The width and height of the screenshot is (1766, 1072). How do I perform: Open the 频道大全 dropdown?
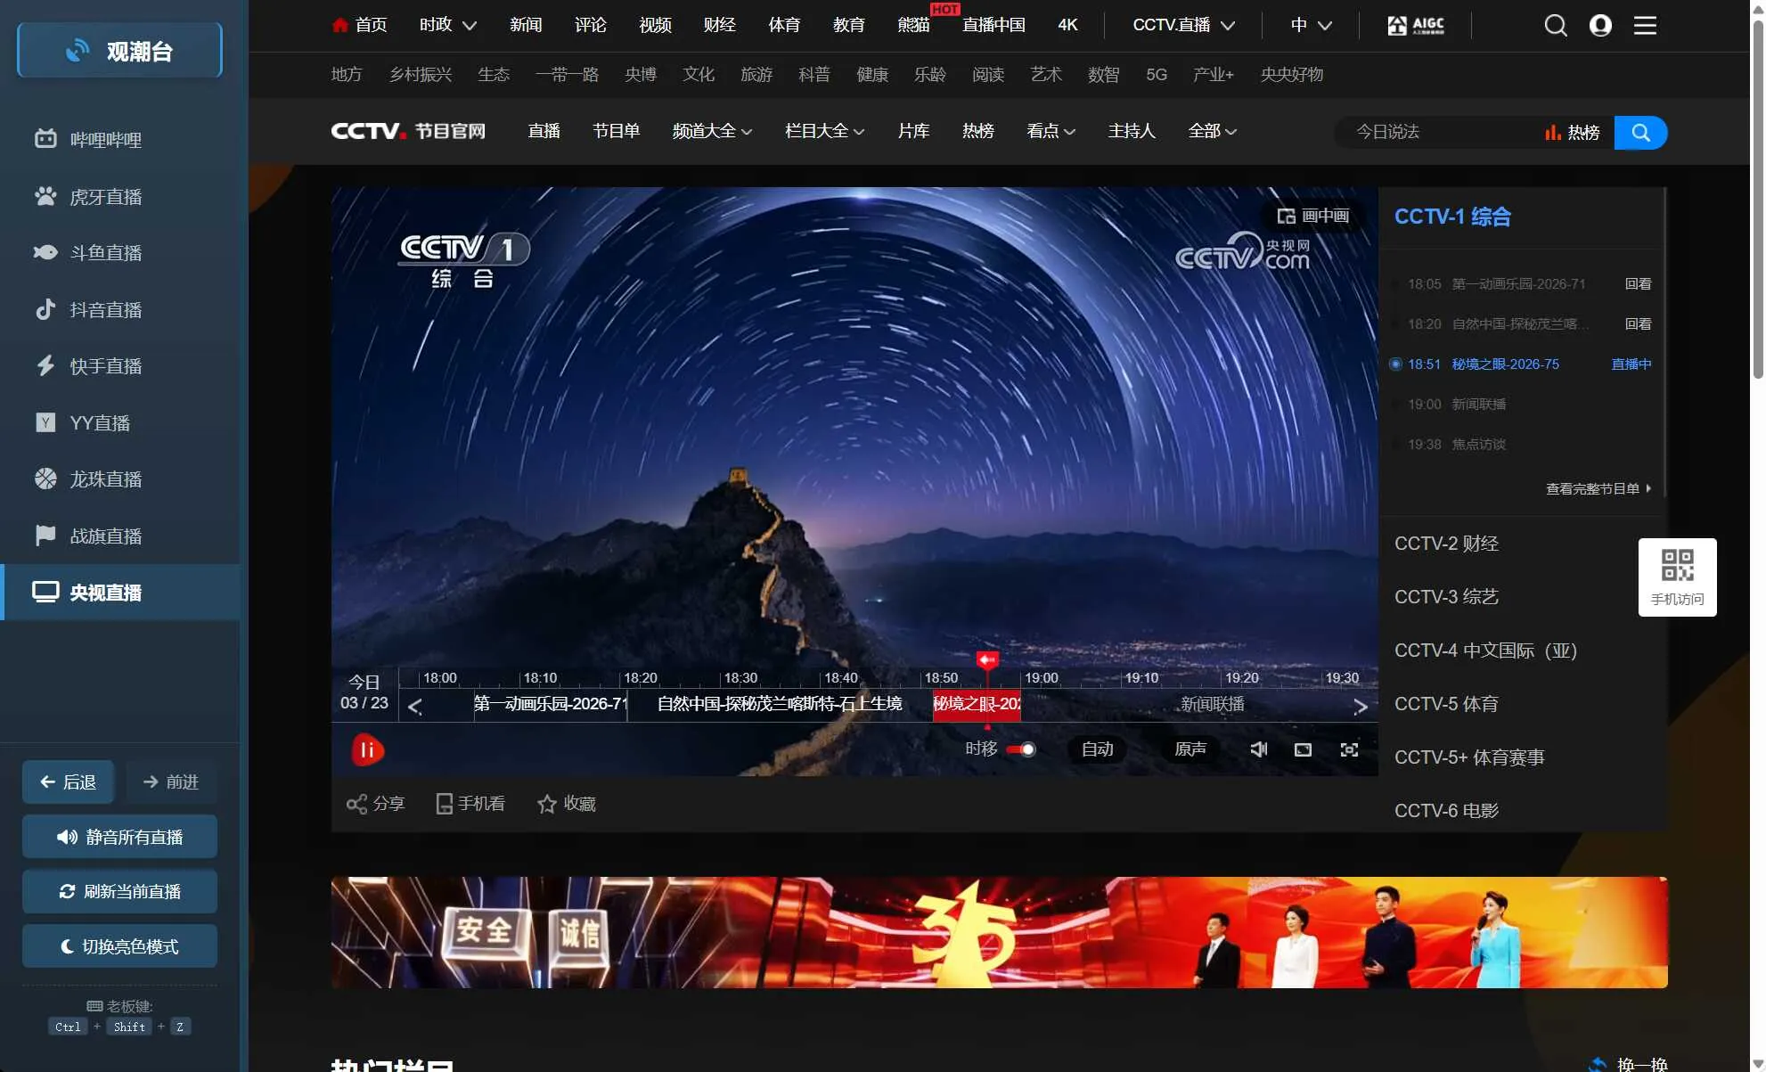pos(712,131)
